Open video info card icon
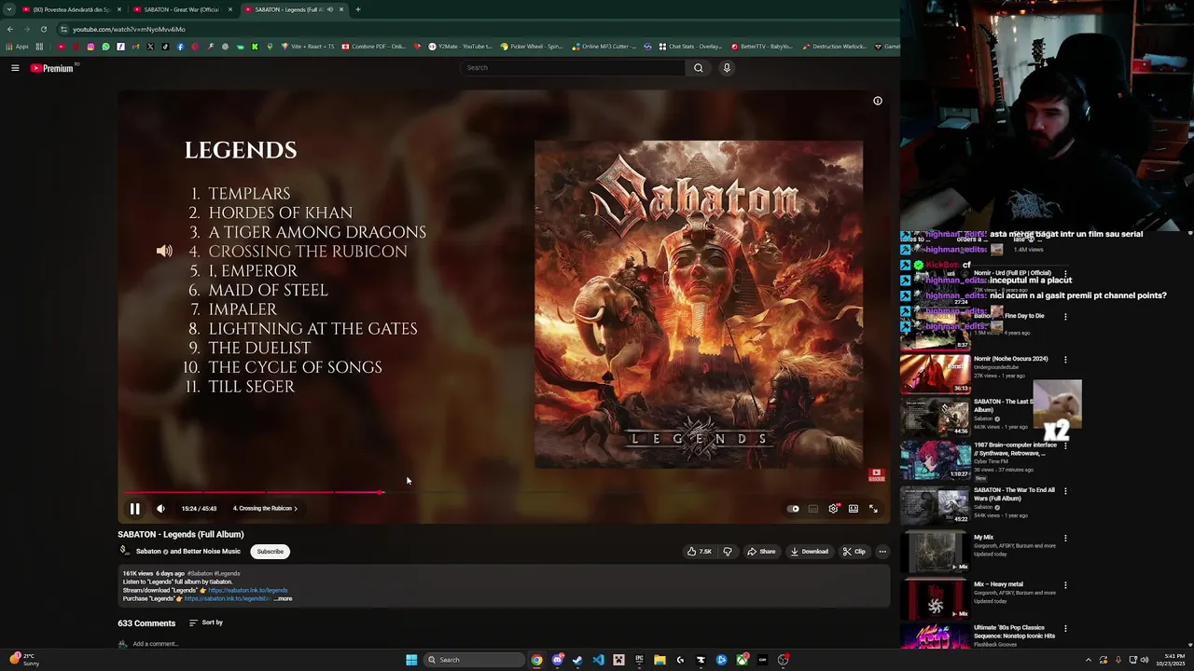Image resolution: width=1194 pixels, height=671 pixels. tap(878, 101)
